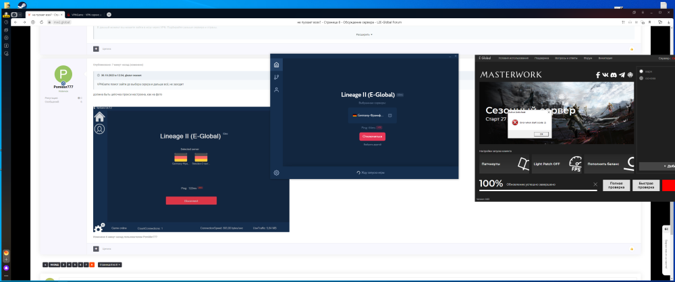
Task: Switch to the VPNGame browser tab
Action: coord(86,13)
